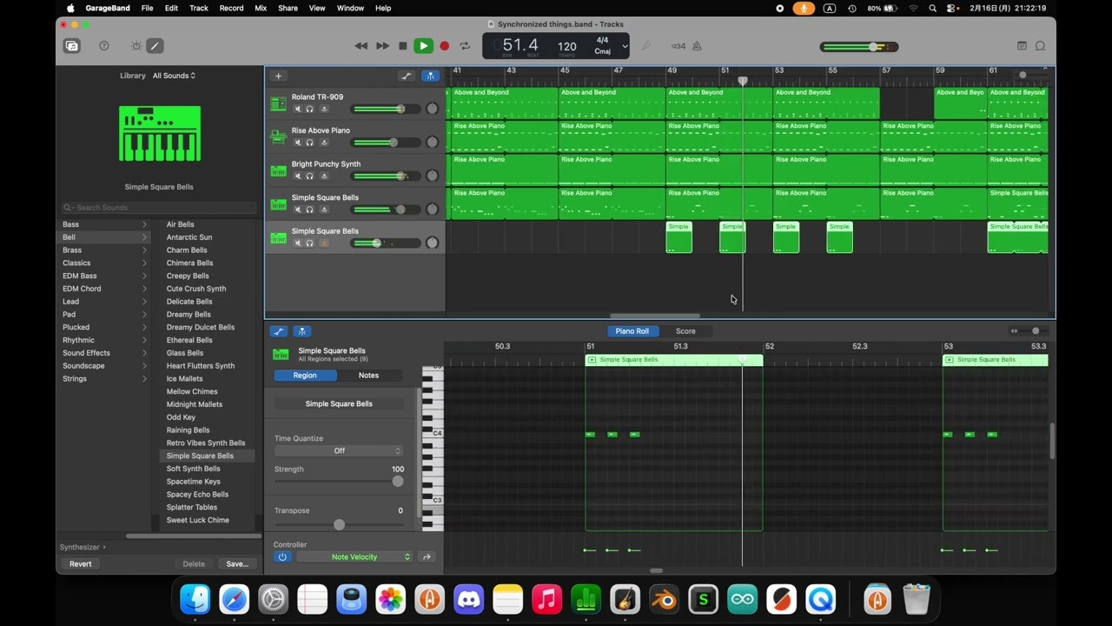Screen dimensions: 1112x626
Task: Switch to the Score tab
Action: coord(685,331)
